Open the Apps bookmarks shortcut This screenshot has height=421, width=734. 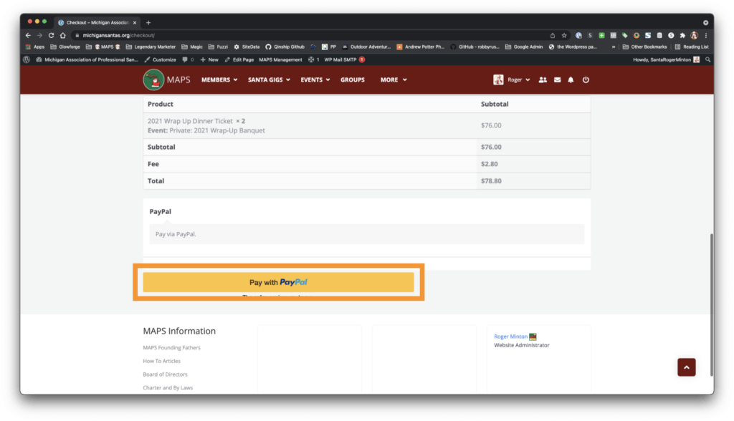[35, 47]
